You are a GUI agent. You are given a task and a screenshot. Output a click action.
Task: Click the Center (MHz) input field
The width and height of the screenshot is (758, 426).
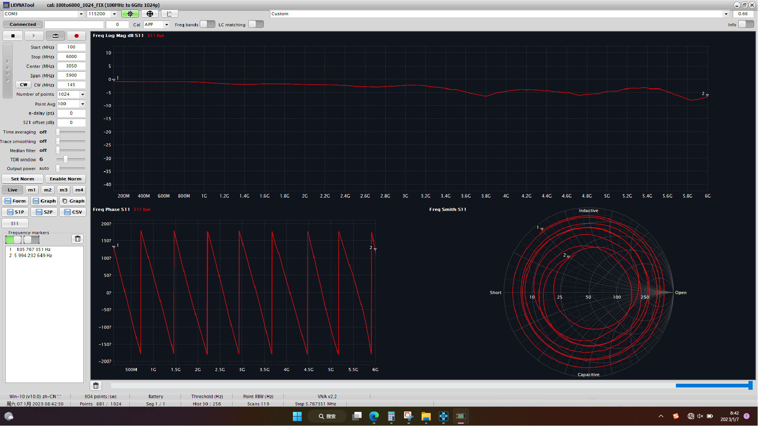tap(71, 66)
